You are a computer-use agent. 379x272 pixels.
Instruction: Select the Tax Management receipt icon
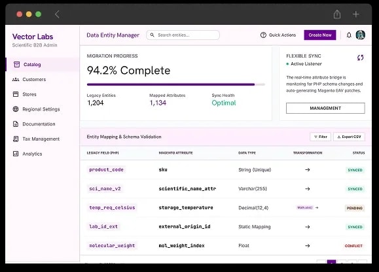pos(16,139)
